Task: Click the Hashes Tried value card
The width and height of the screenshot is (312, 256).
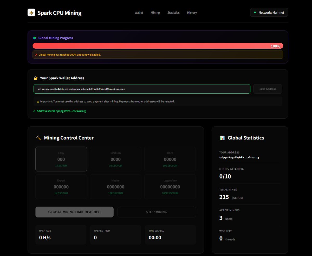Action: coord(116,235)
